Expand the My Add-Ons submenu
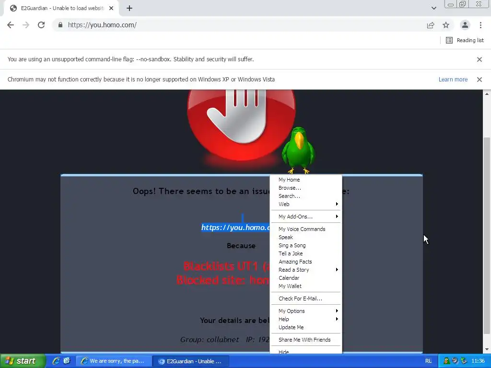The height and width of the screenshot is (368, 491). pos(306,217)
